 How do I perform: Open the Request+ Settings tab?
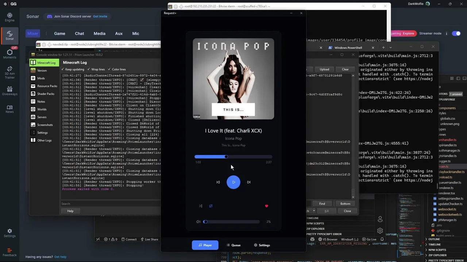point(262,245)
